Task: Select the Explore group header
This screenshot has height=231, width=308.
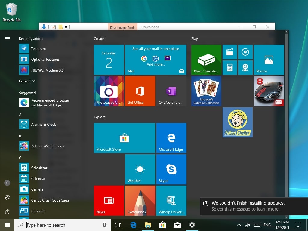Action: click(100, 117)
